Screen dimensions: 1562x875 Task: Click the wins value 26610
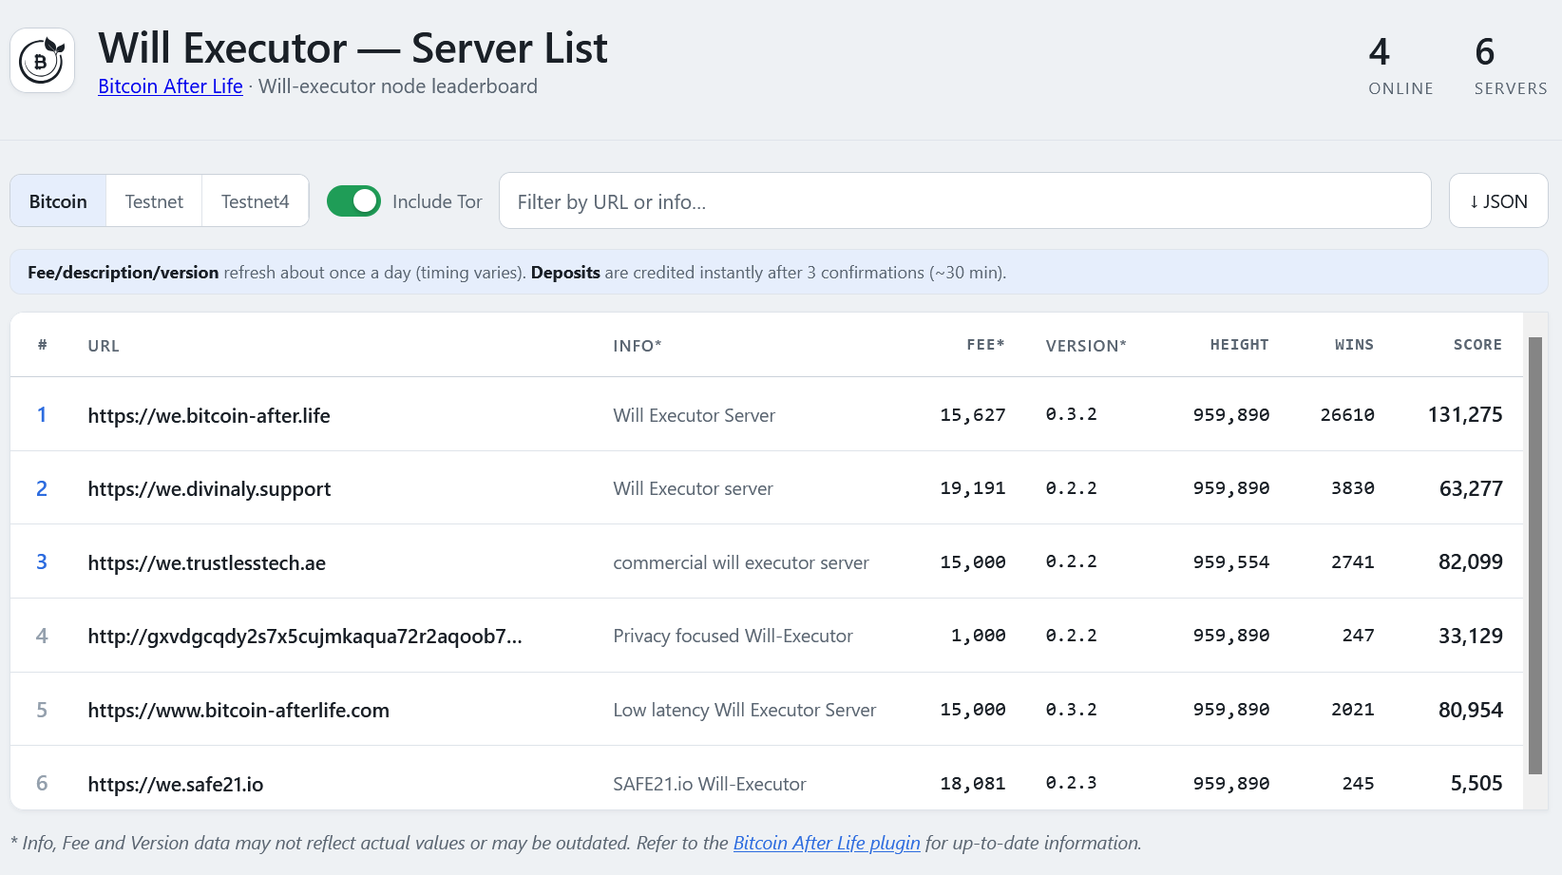[x=1347, y=415]
